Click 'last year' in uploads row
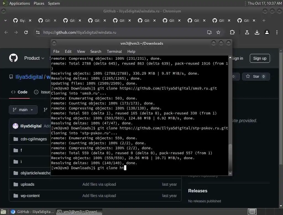Screen dimensions: 283x215 click(169, 184)
